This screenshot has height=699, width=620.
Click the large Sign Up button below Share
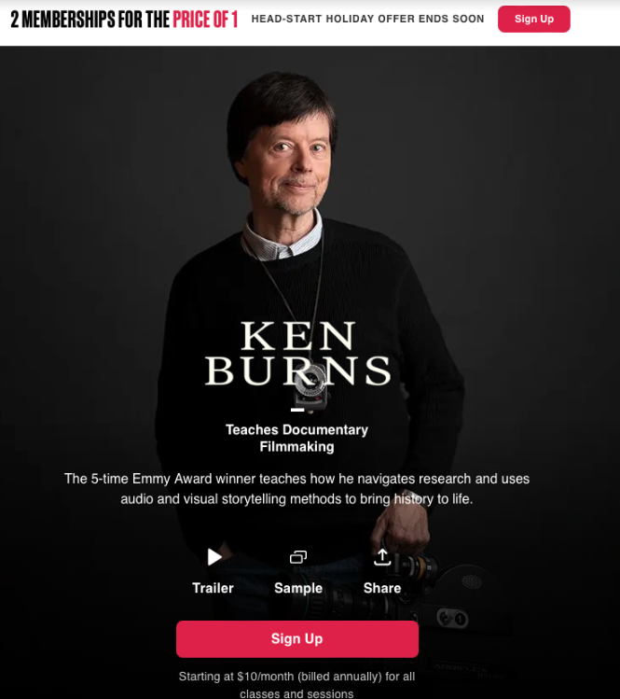297,639
